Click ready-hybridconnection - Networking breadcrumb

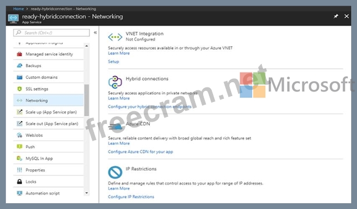(x=63, y=9)
